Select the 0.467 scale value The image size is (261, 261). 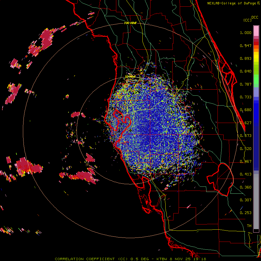[x=246, y=162]
